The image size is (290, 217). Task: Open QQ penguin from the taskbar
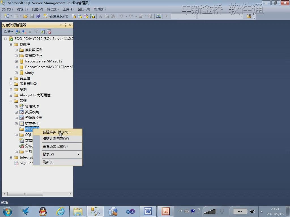point(42,211)
